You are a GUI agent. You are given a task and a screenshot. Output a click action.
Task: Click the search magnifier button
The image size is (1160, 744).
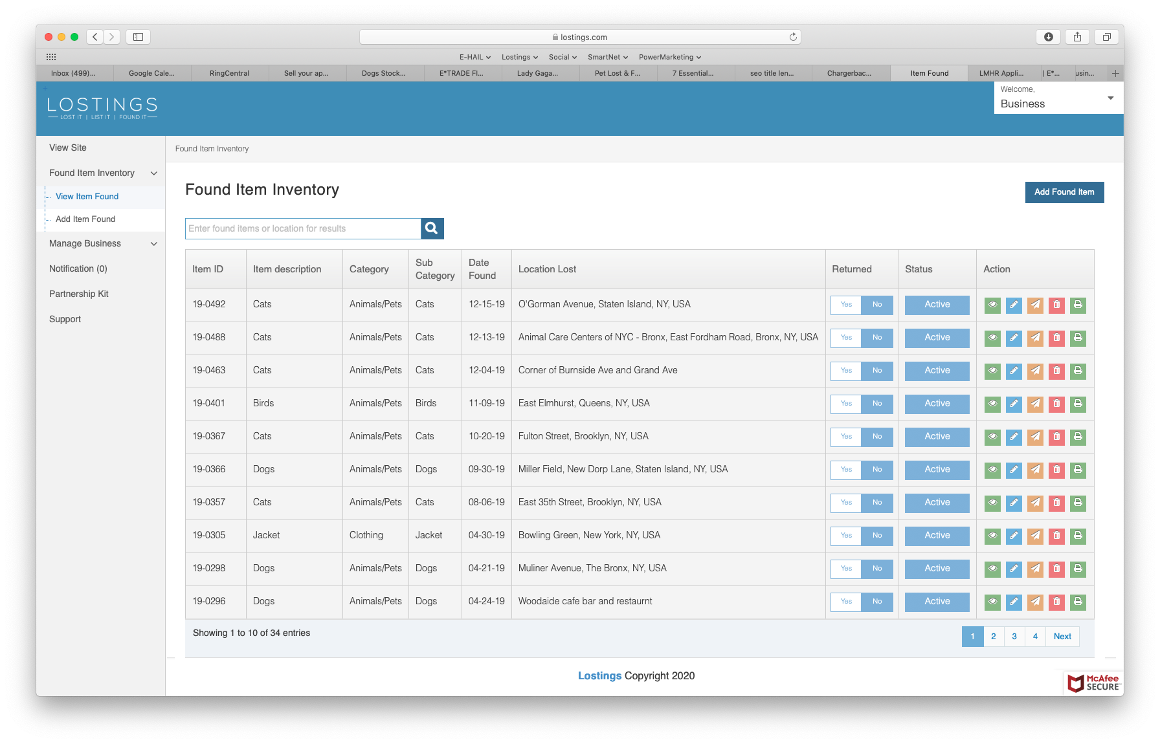(x=432, y=228)
